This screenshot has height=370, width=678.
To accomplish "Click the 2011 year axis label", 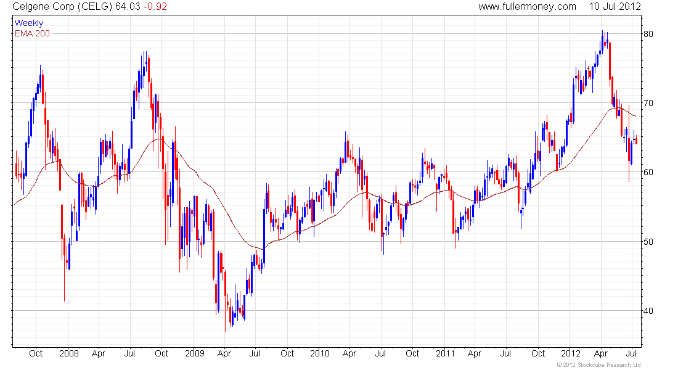I will pyautogui.click(x=446, y=353).
